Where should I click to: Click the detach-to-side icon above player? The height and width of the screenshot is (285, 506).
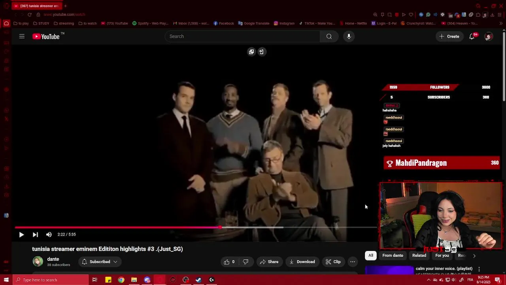[x=261, y=52]
